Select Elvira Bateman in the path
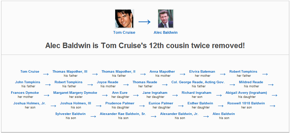The height and width of the screenshot is (133, 290). click(202, 72)
